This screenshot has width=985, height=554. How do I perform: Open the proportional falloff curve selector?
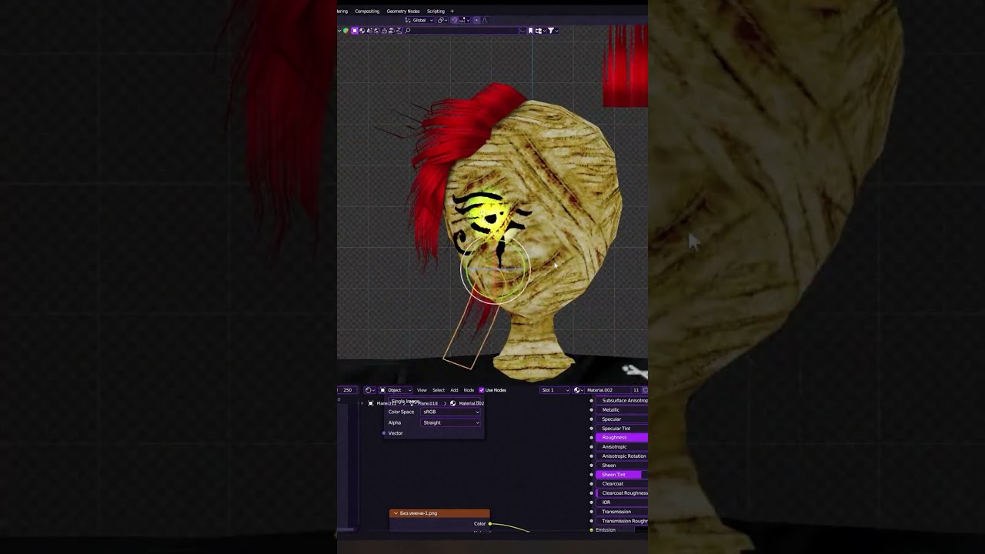484,20
